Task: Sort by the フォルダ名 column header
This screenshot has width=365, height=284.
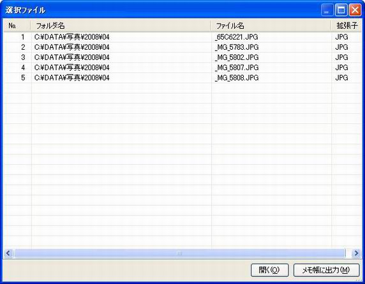Action: tap(121, 26)
